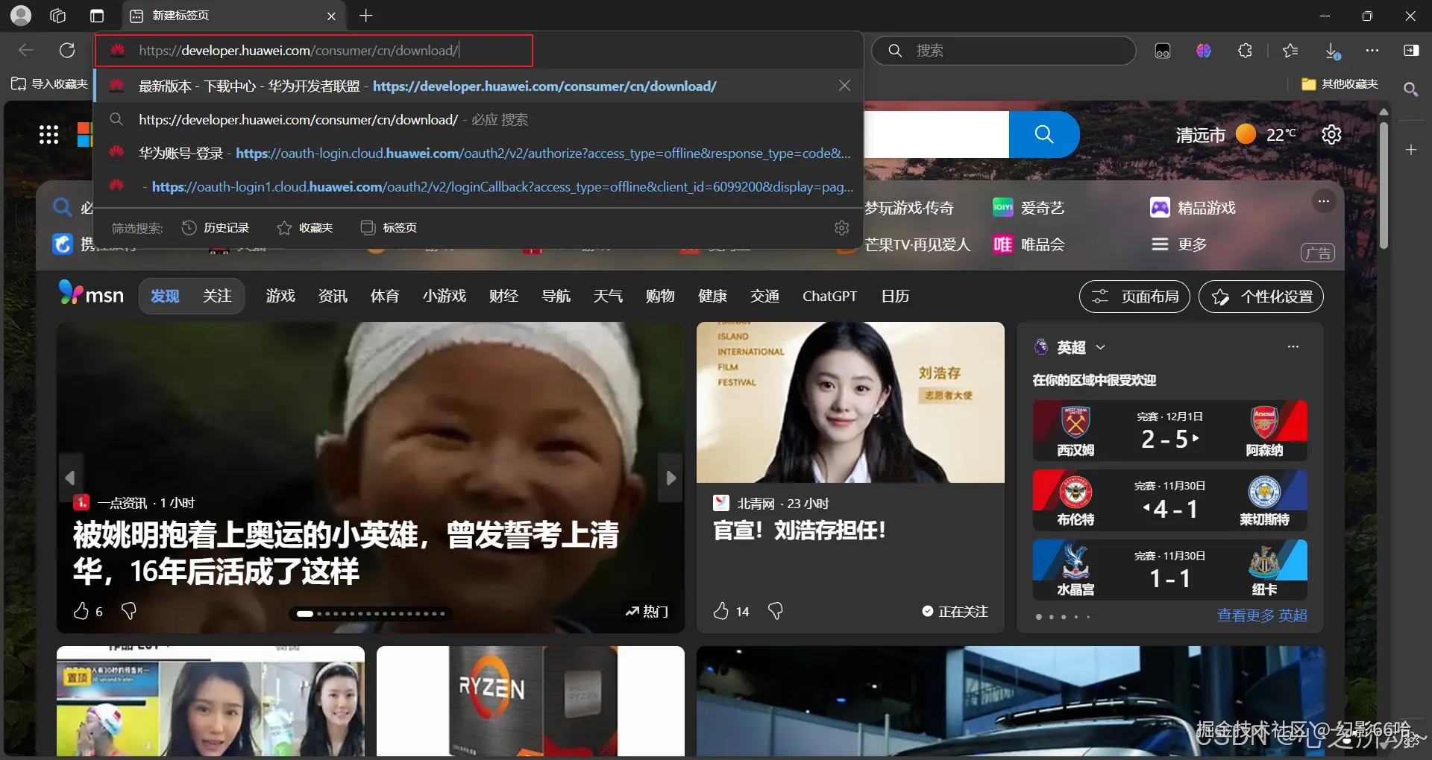1432x760 pixels.
Task: Open the 英超 card more options
Action: [x=1293, y=346]
